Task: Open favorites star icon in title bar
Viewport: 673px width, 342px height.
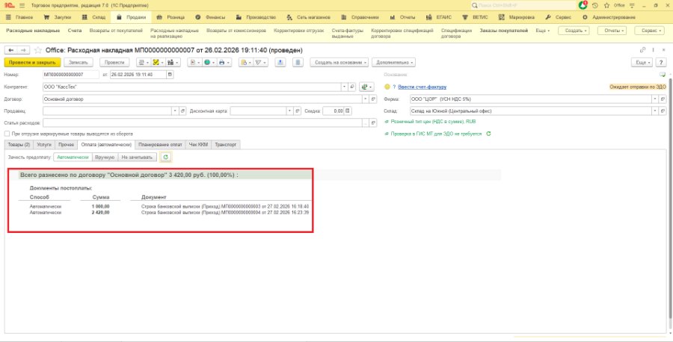Action: pyautogui.click(x=606, y=5)
